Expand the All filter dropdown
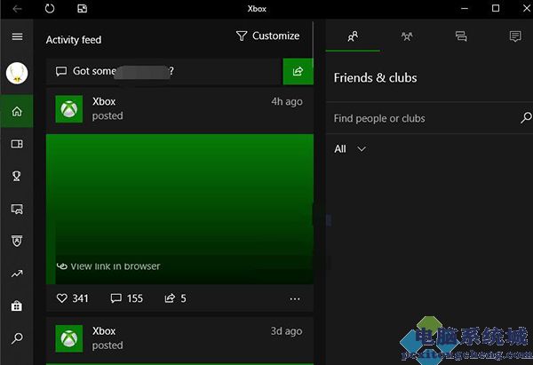 click(x=350, y=149)
